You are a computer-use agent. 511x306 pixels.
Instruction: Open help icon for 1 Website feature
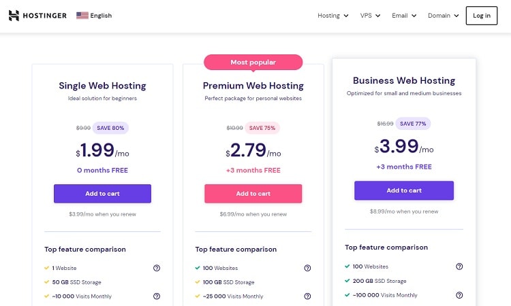pyautogui.click(x=157, y=268)
